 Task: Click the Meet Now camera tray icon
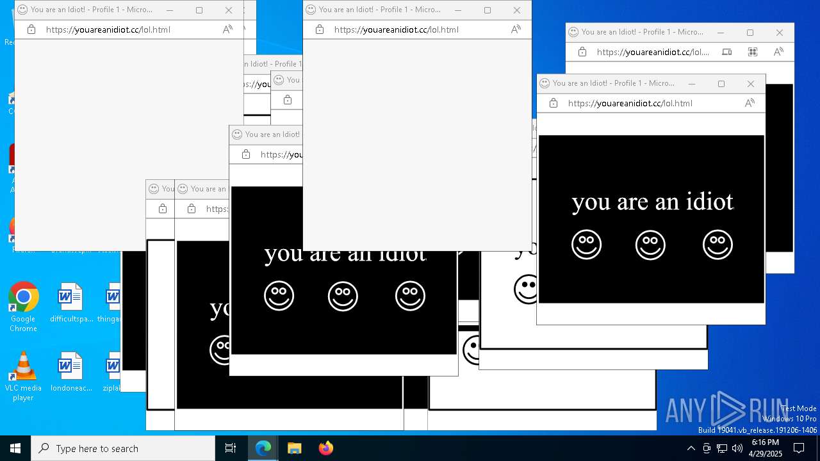point(706,448)
